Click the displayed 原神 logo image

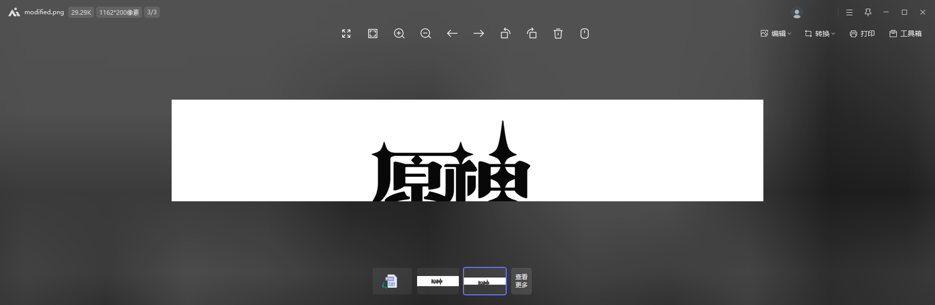(x=468, y=150)
